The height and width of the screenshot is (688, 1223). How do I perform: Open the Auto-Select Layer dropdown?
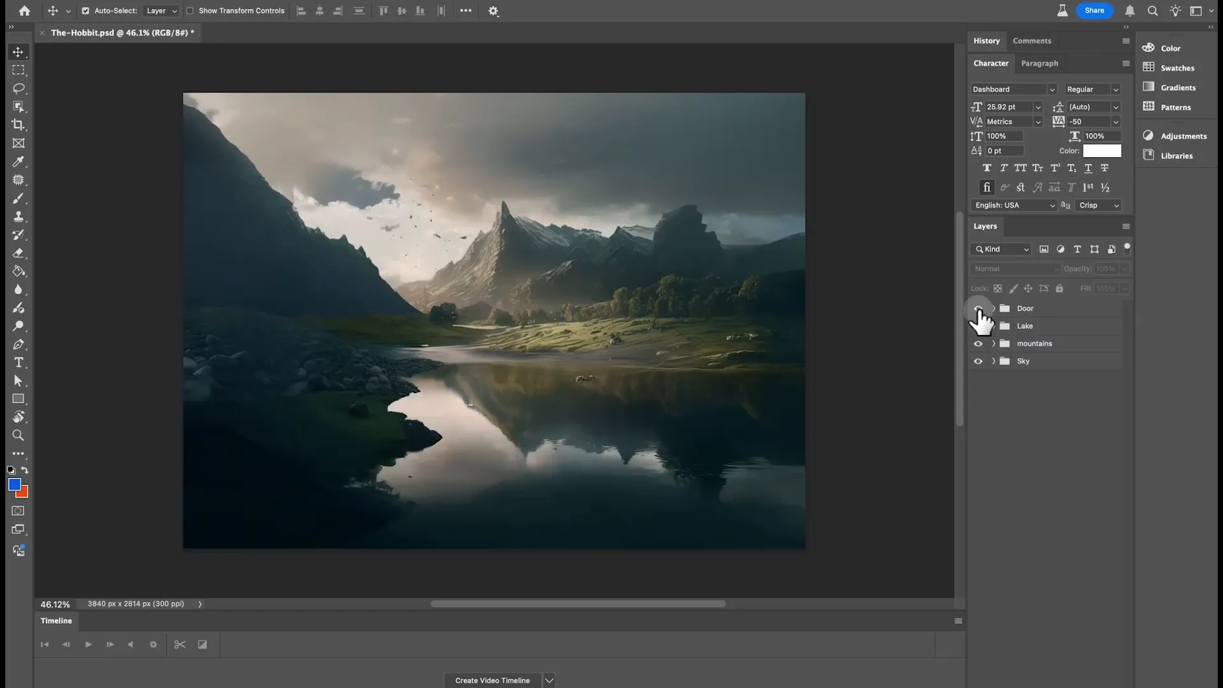coord(161,11)
